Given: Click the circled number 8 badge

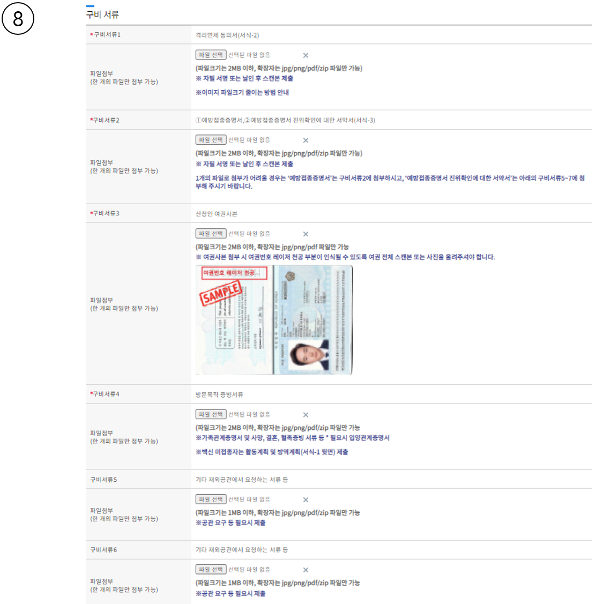Looking at the screenshot, I should tap(18, 19).
